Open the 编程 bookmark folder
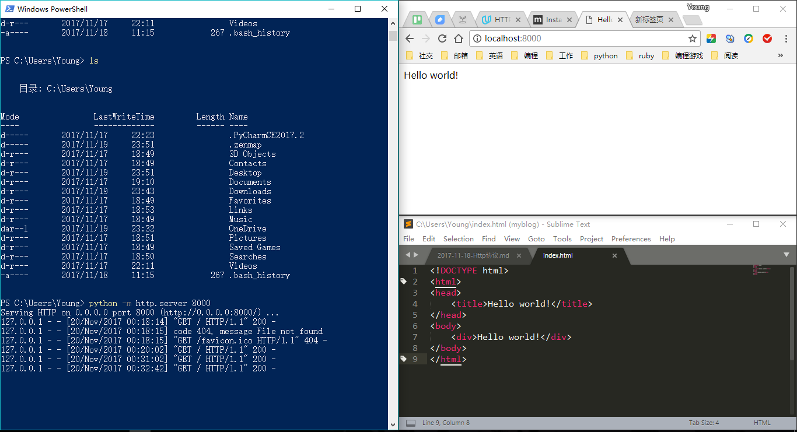This screenshot has height=432, width=797. click(x=525, y=55)
